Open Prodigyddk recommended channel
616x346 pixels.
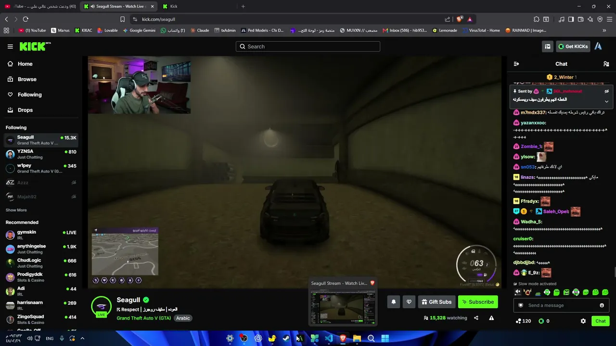point(40,277)
